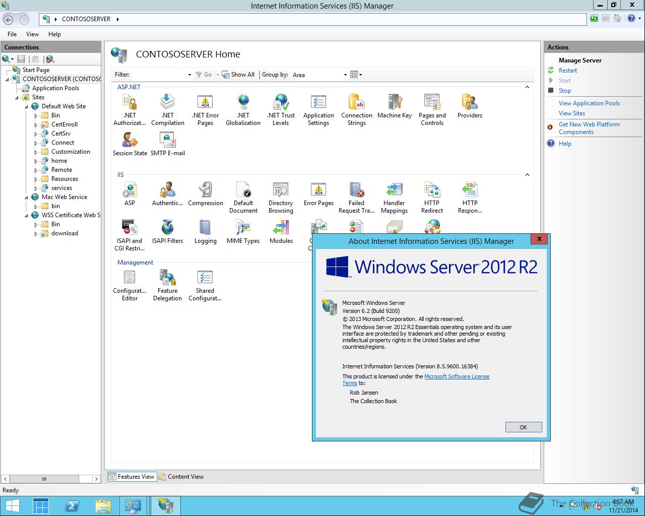
Task: Open Machine Key feature
Action: coord(394,106)
